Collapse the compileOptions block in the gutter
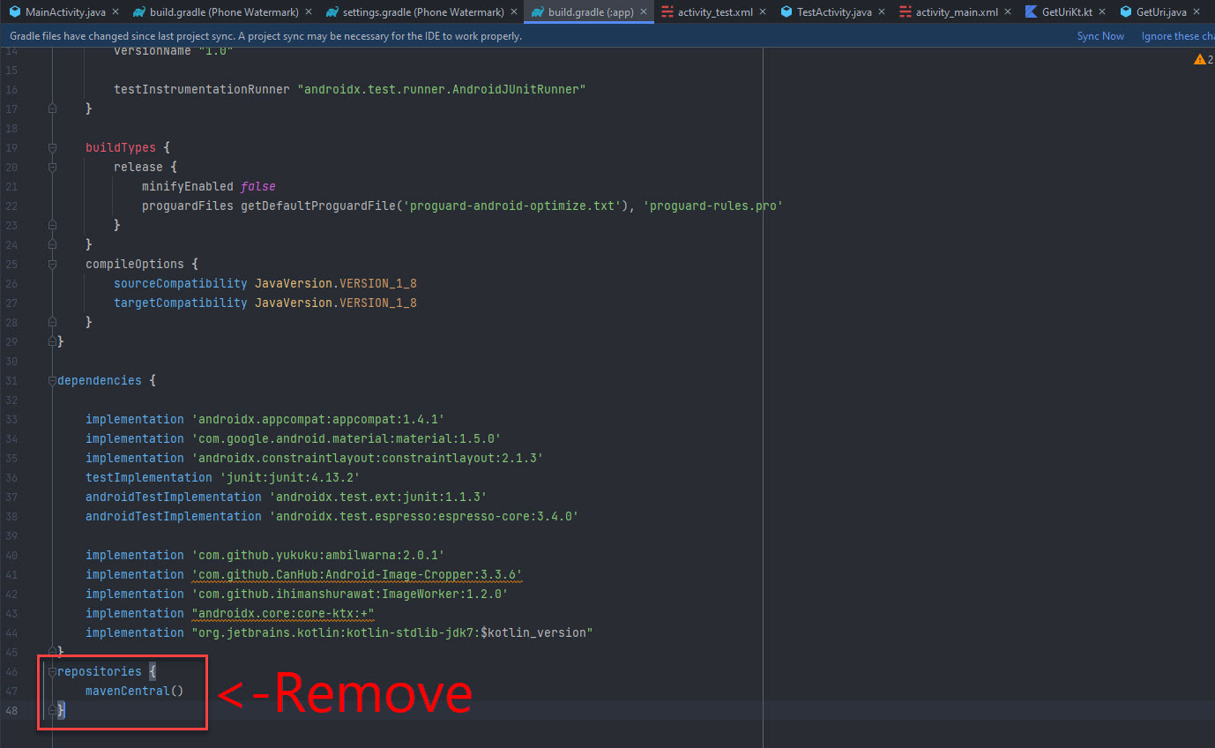The width and height of the screenshot is (1215, 748). [51, 264]
